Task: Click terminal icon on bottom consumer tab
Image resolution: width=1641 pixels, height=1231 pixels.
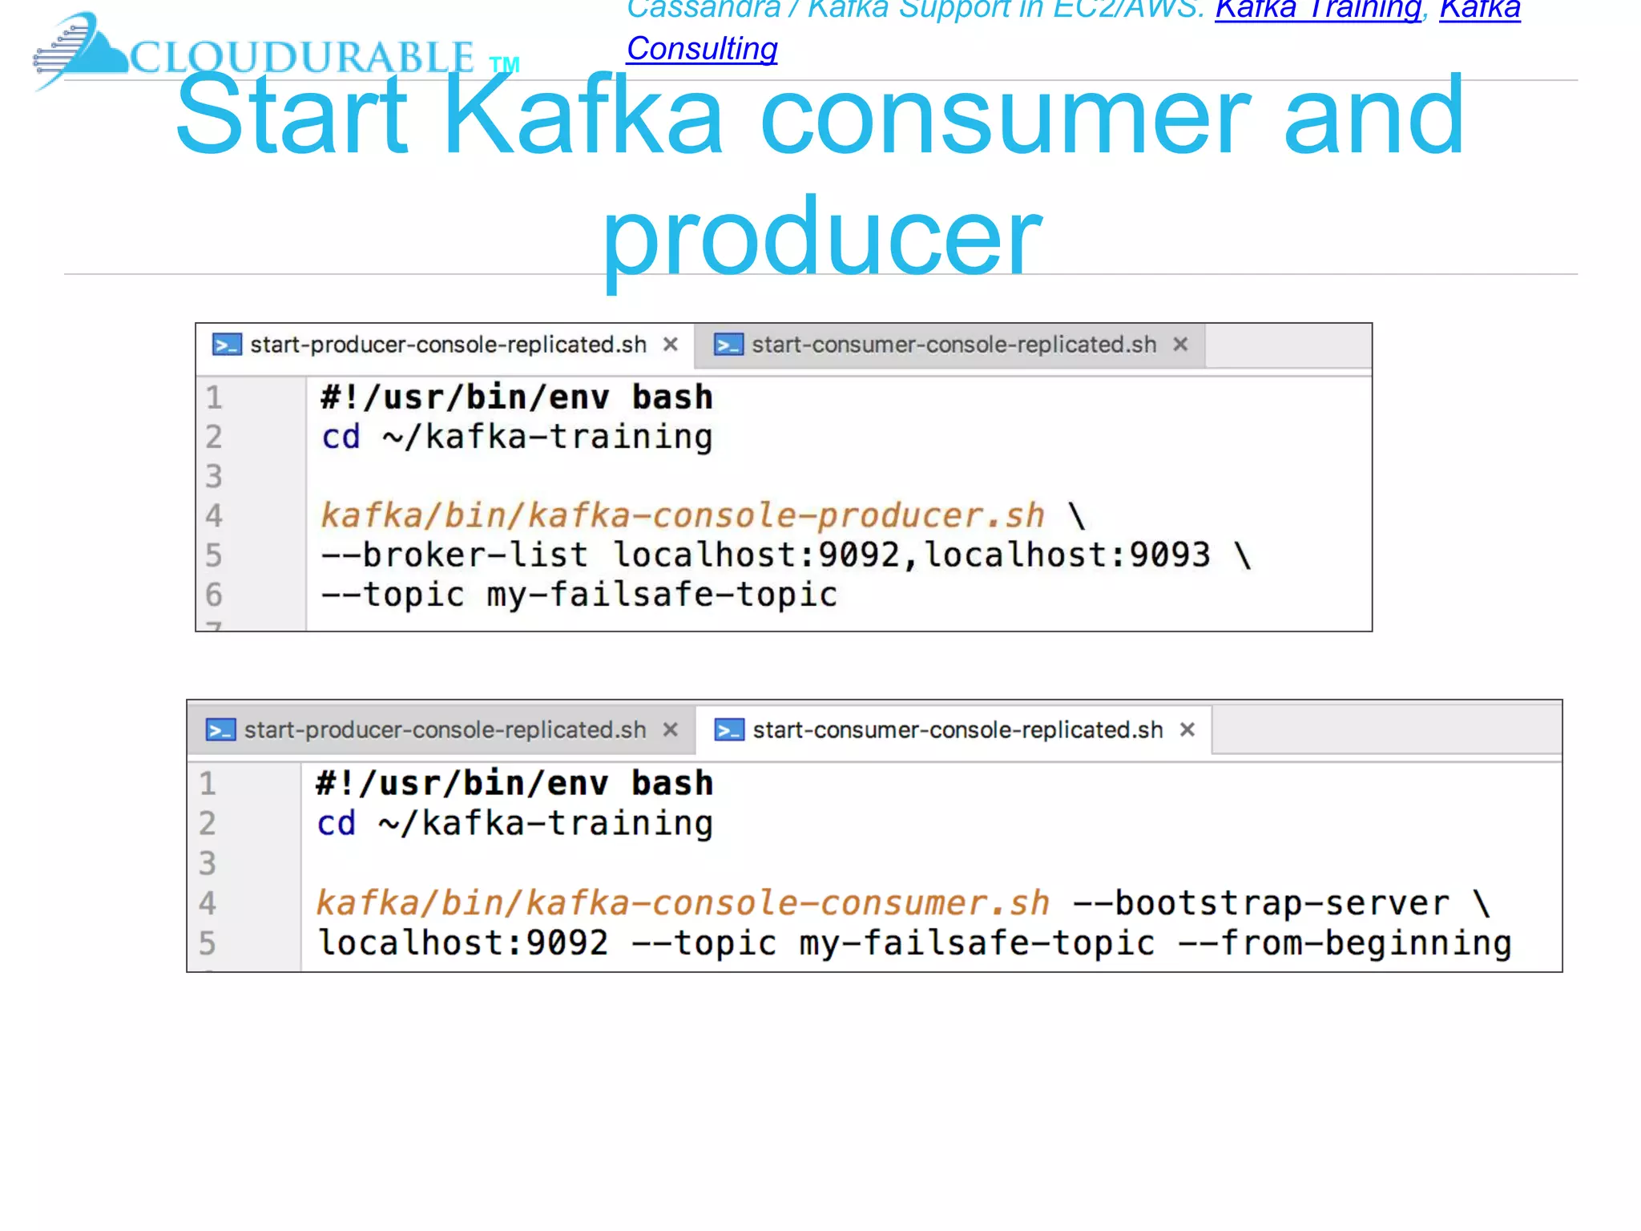Action: coord(729,730)
